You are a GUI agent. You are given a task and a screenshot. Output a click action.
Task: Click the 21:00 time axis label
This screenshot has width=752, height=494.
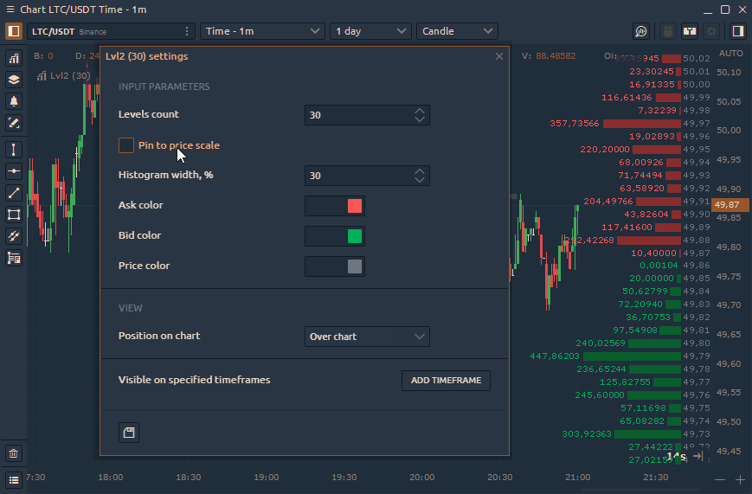click(x=577, y=478)
